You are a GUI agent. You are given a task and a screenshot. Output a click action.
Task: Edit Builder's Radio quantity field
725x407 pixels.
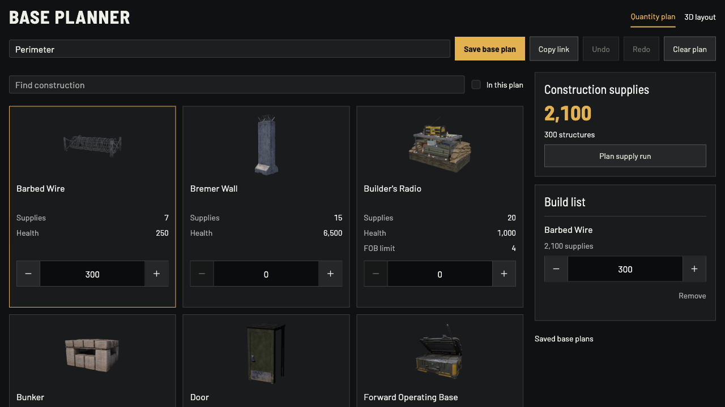[440, 274]
